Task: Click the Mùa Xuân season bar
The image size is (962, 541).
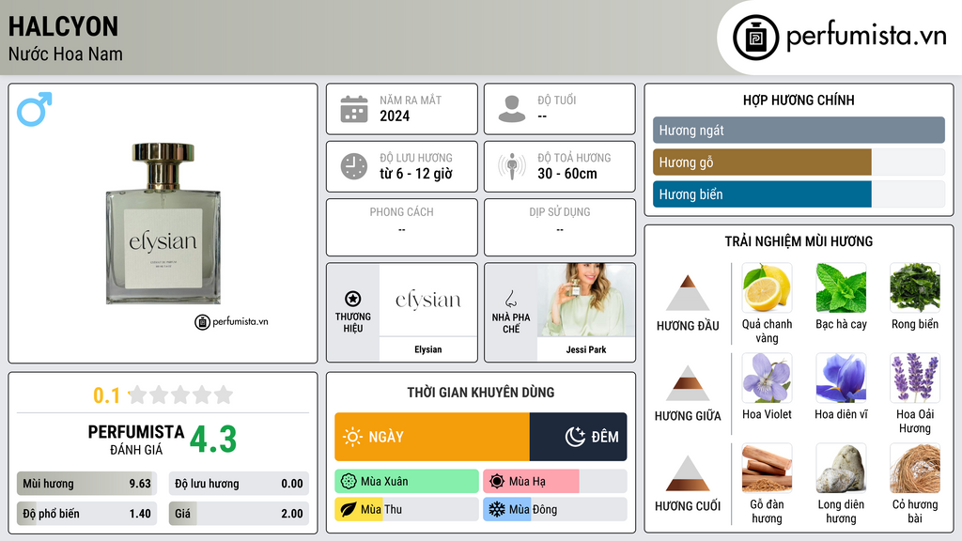Action: point(407,482)
